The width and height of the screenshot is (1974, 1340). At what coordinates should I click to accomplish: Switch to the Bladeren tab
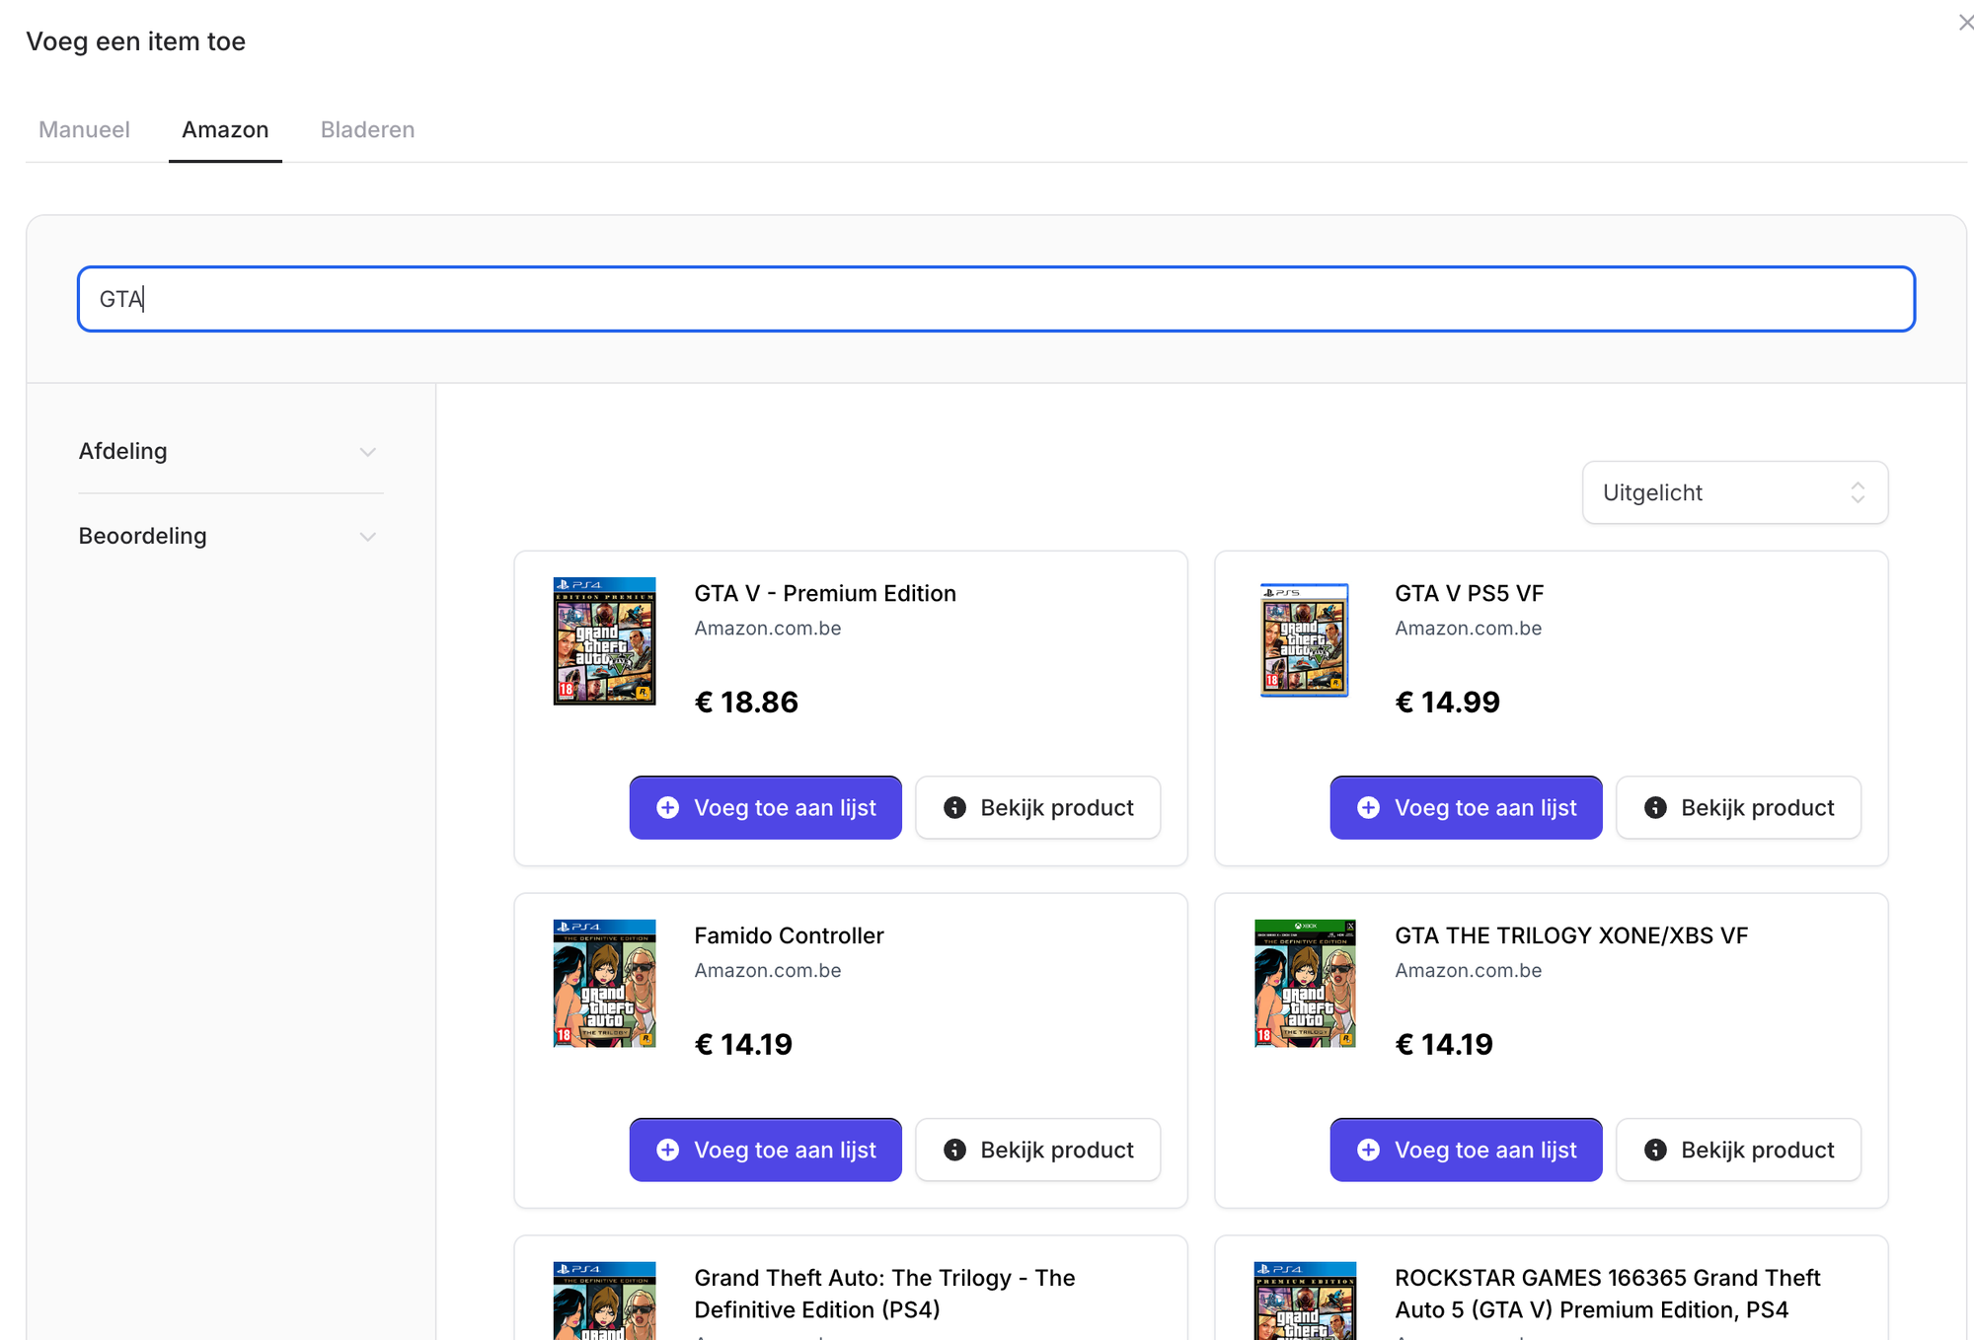[367, 130]
